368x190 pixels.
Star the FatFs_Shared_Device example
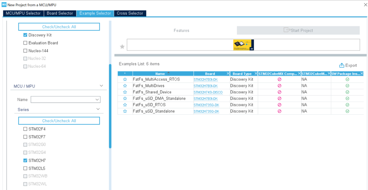coord(125,92)
